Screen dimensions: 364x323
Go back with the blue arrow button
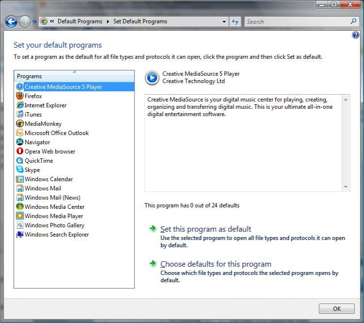pyautogui.click(x=11, y=22)
